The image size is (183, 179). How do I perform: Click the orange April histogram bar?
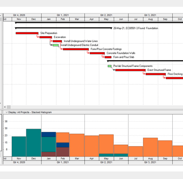(x=92, y=146)
